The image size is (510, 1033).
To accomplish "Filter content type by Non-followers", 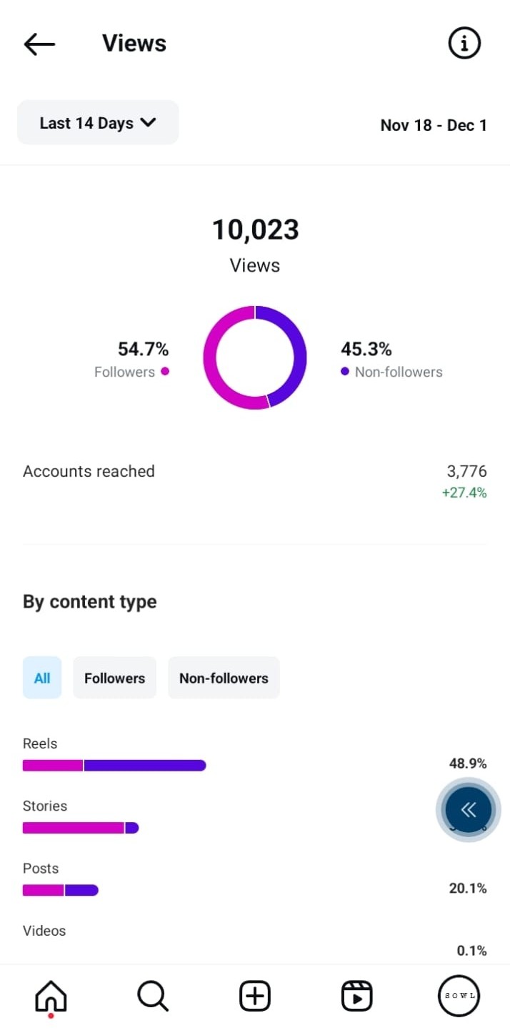I will coord(224,678).
